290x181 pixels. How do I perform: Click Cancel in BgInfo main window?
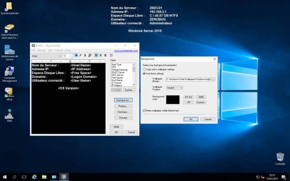(x=131, y=132)
